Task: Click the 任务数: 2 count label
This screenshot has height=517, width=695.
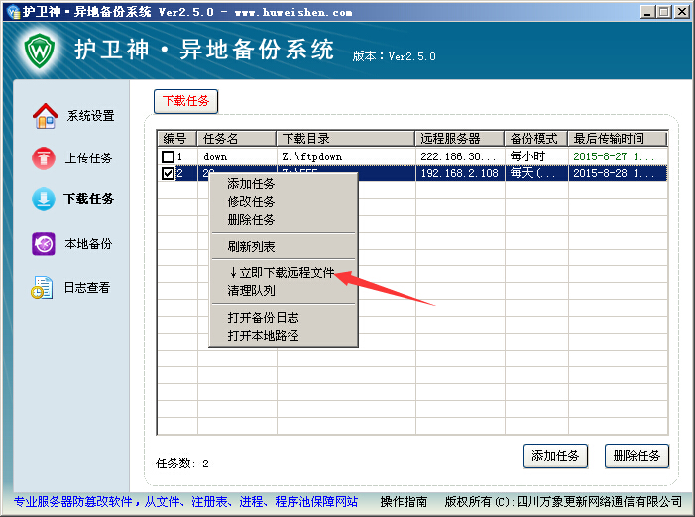Action: (x=182, y=464)
